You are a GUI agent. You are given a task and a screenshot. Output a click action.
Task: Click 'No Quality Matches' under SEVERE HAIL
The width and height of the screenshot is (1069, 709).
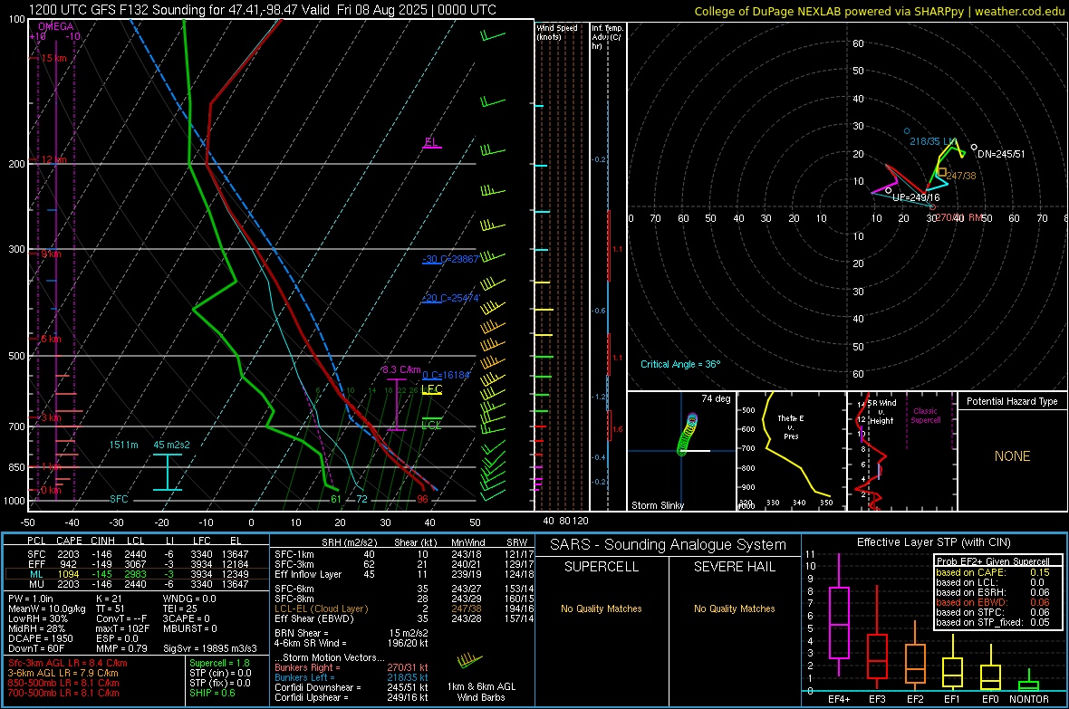pos(734,608)
